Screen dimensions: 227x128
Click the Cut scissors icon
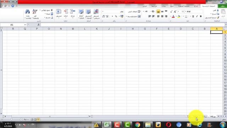[218, 10]
